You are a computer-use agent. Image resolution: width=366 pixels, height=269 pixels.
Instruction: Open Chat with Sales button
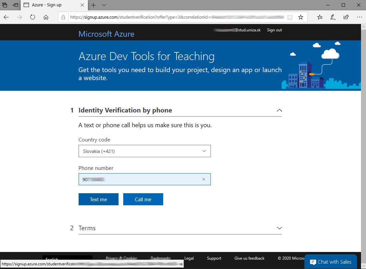[330, 262]
